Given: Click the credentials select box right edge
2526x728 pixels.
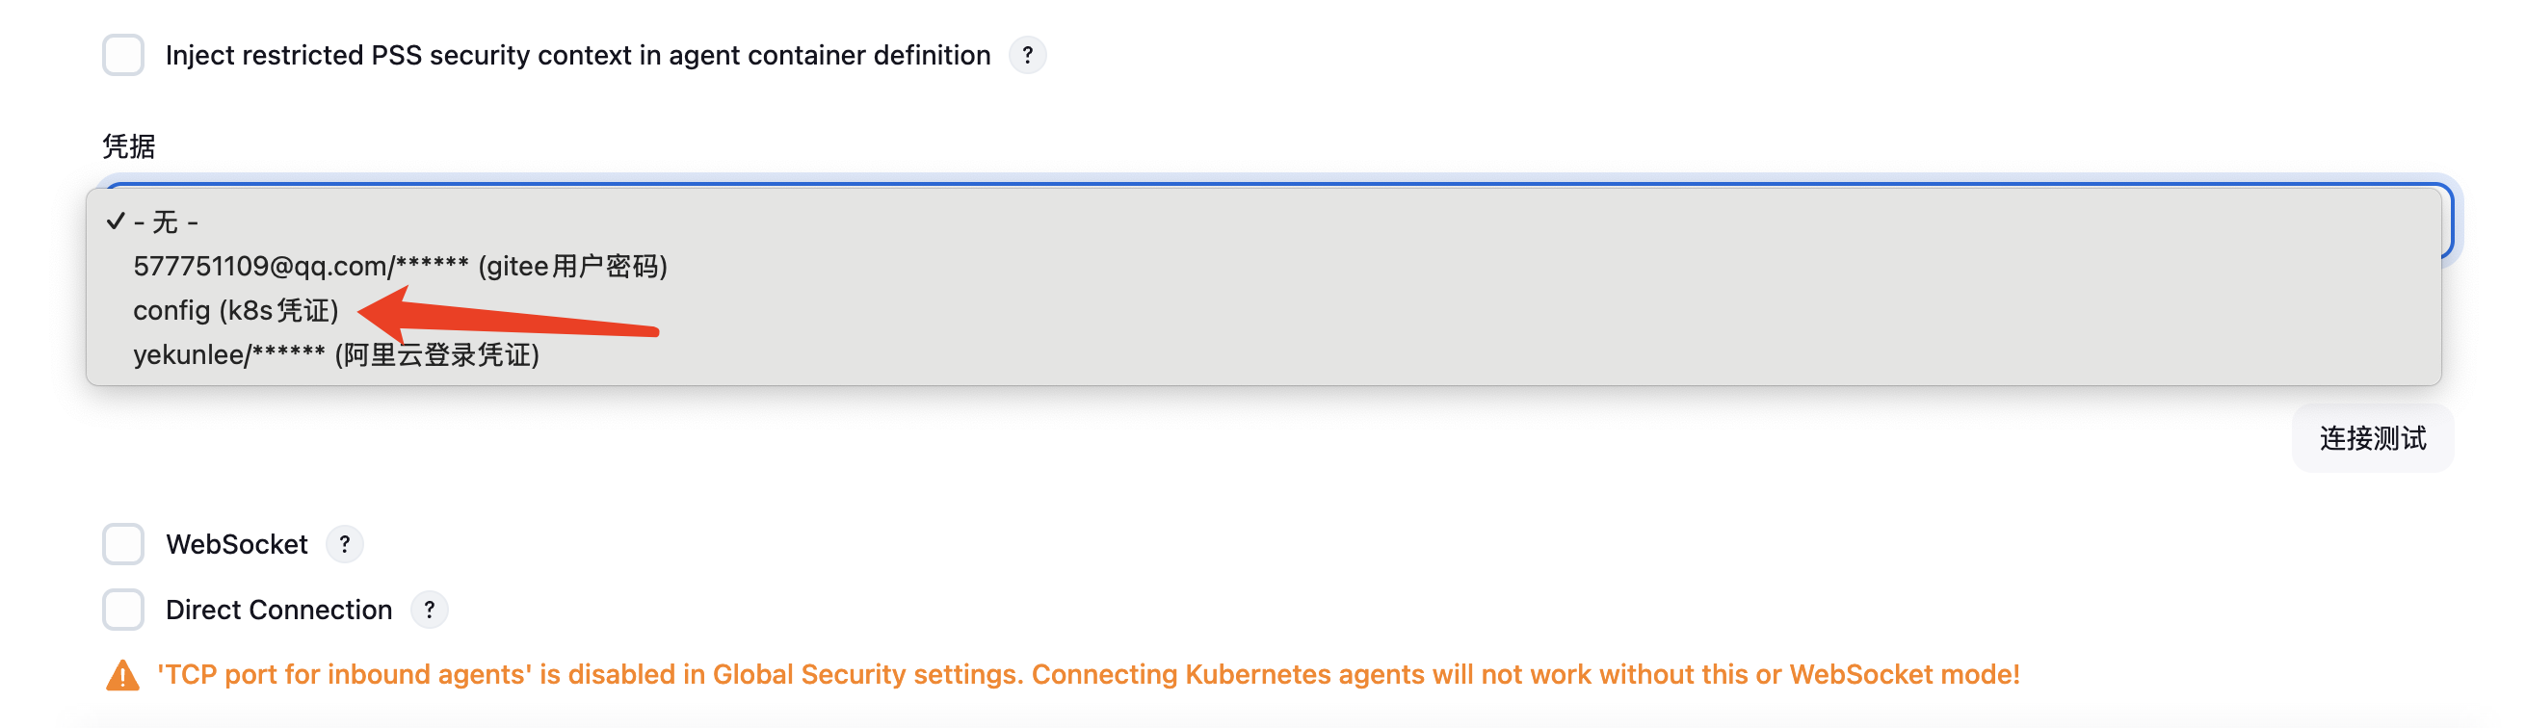Looking at the screenshot, I should click(2447, 221).
